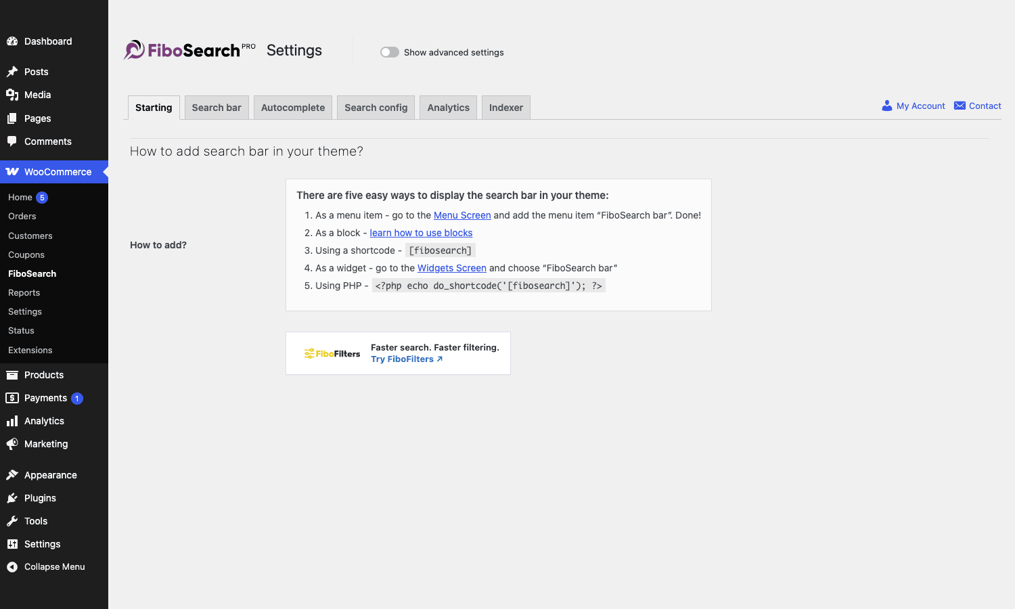
Task: Click the Payments dollar icon
Action: point(12,398)
